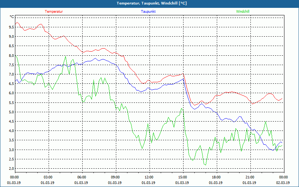
Task: Click the red Temperatur legend label
Action: point(54,12)
